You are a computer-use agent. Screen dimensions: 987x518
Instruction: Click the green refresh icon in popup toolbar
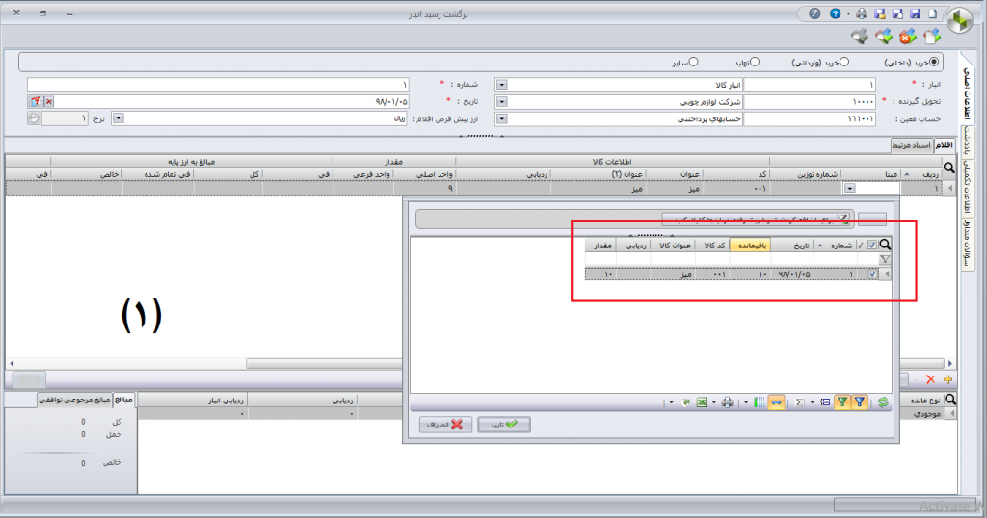883,402
